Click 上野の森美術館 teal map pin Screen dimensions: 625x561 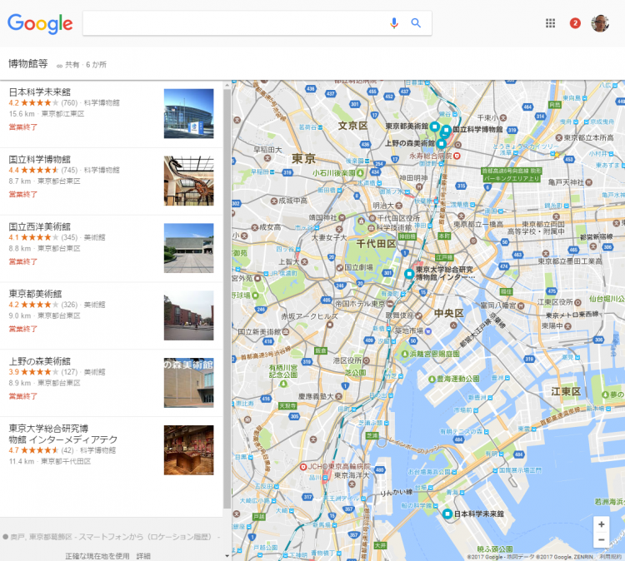tap(441, 143)
